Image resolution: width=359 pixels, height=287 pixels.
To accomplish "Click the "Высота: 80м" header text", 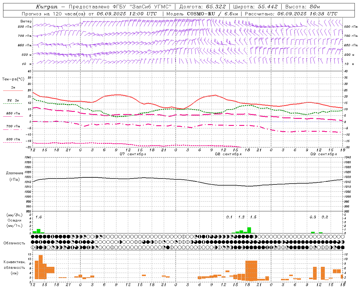I will coord(303,7).
